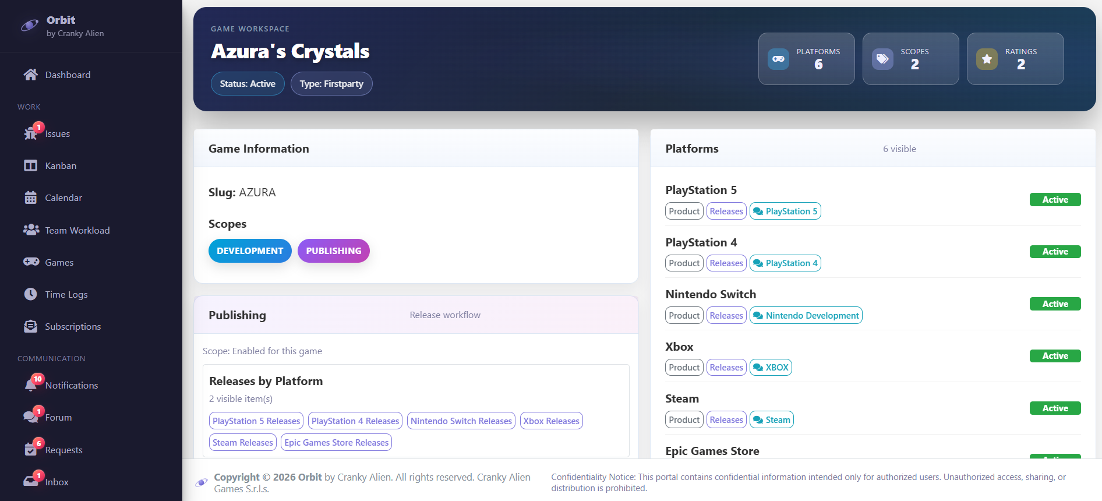The height and width of the screenshot is (501, 1102).
Task: Click the footer Orbit logo icon
Action: pos(202,482)
